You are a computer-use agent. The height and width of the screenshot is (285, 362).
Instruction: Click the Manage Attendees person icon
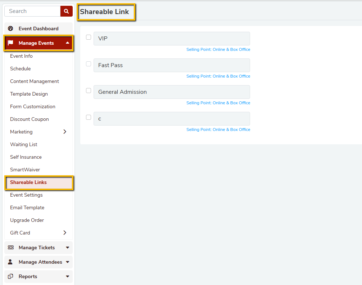click(10, 262)
